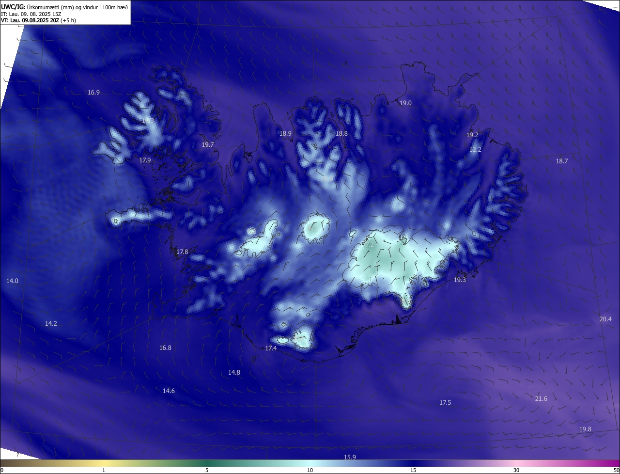The height and width of the screenshot is (474, 620).
Task: Select the 16.9 value label on the map
Action: 93,92
